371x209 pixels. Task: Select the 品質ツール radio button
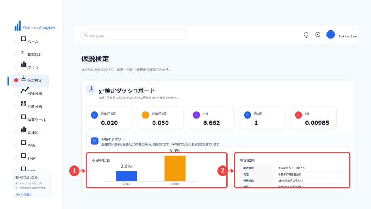point(16,119)
